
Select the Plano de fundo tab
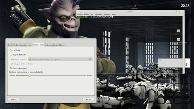click(x=38, y=45)
